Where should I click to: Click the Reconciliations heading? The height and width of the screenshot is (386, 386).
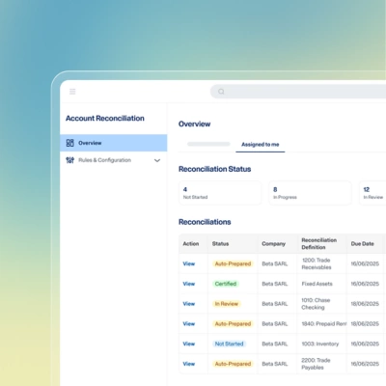[205, 222]
